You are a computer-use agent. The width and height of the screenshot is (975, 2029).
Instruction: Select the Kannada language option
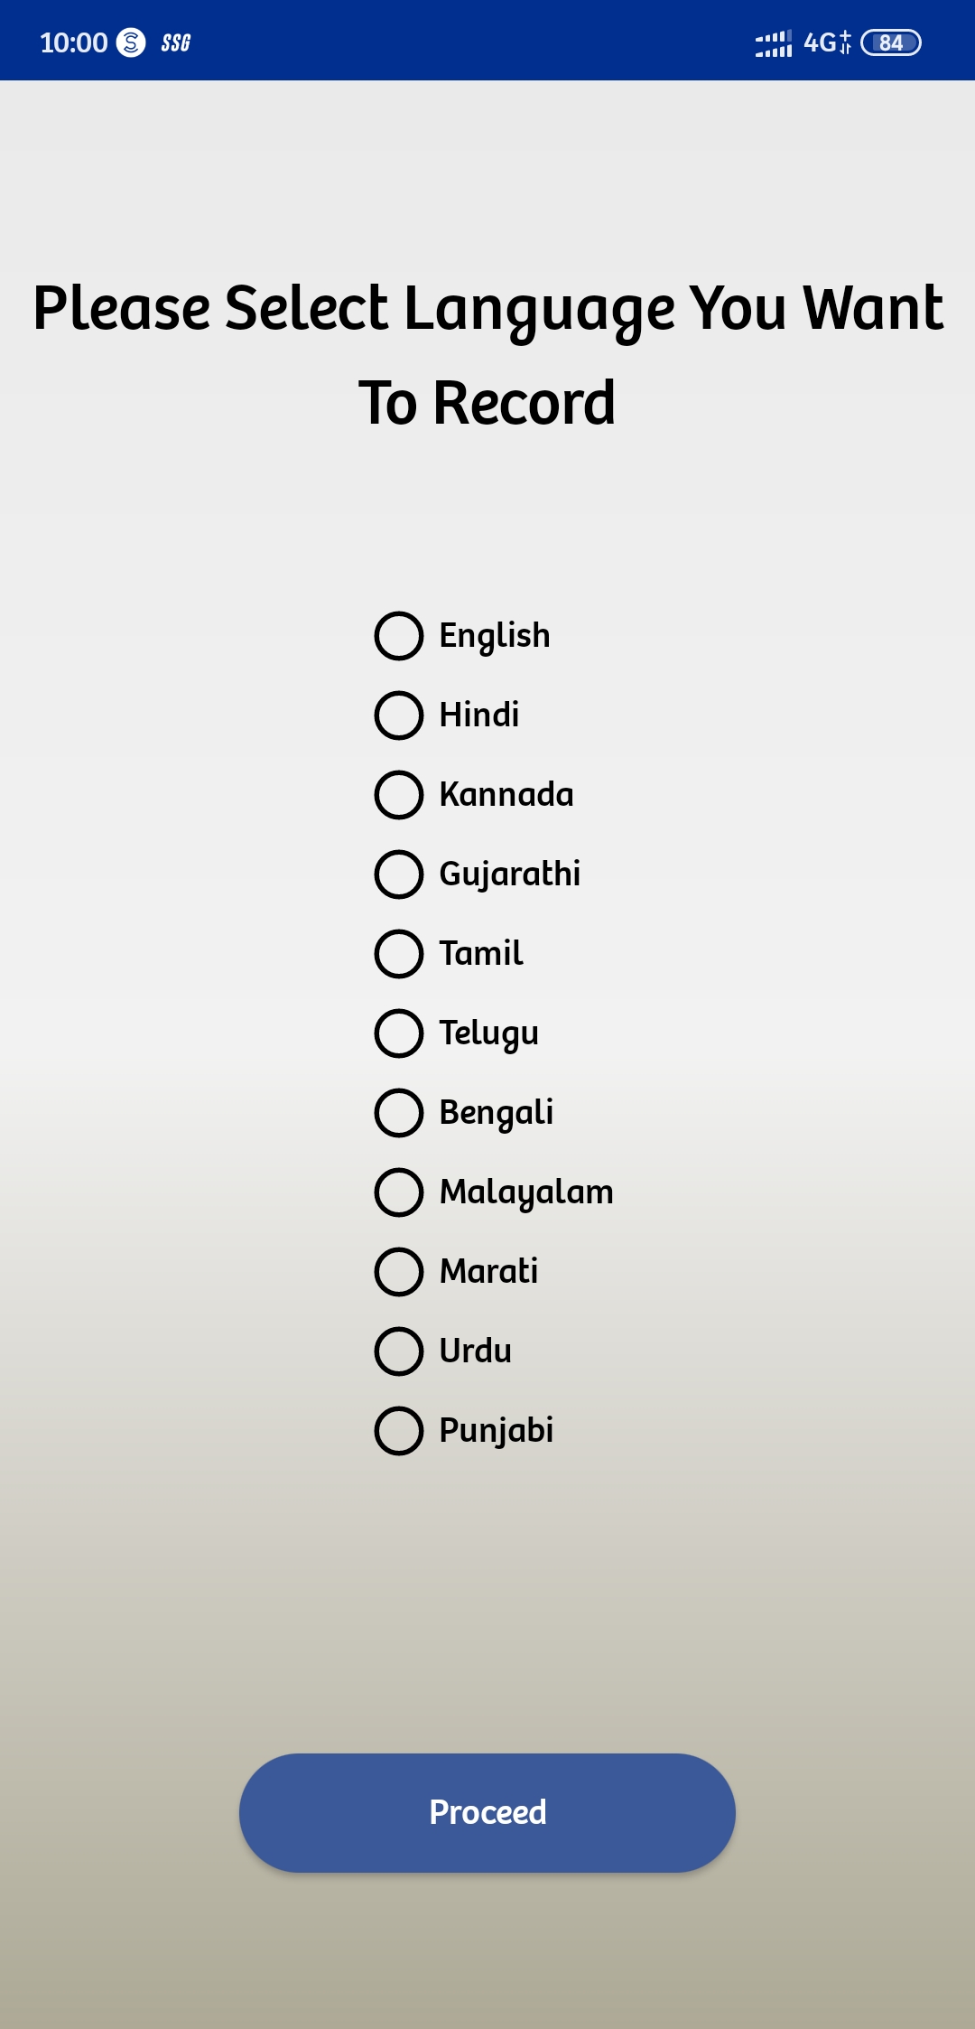[399, 795]
